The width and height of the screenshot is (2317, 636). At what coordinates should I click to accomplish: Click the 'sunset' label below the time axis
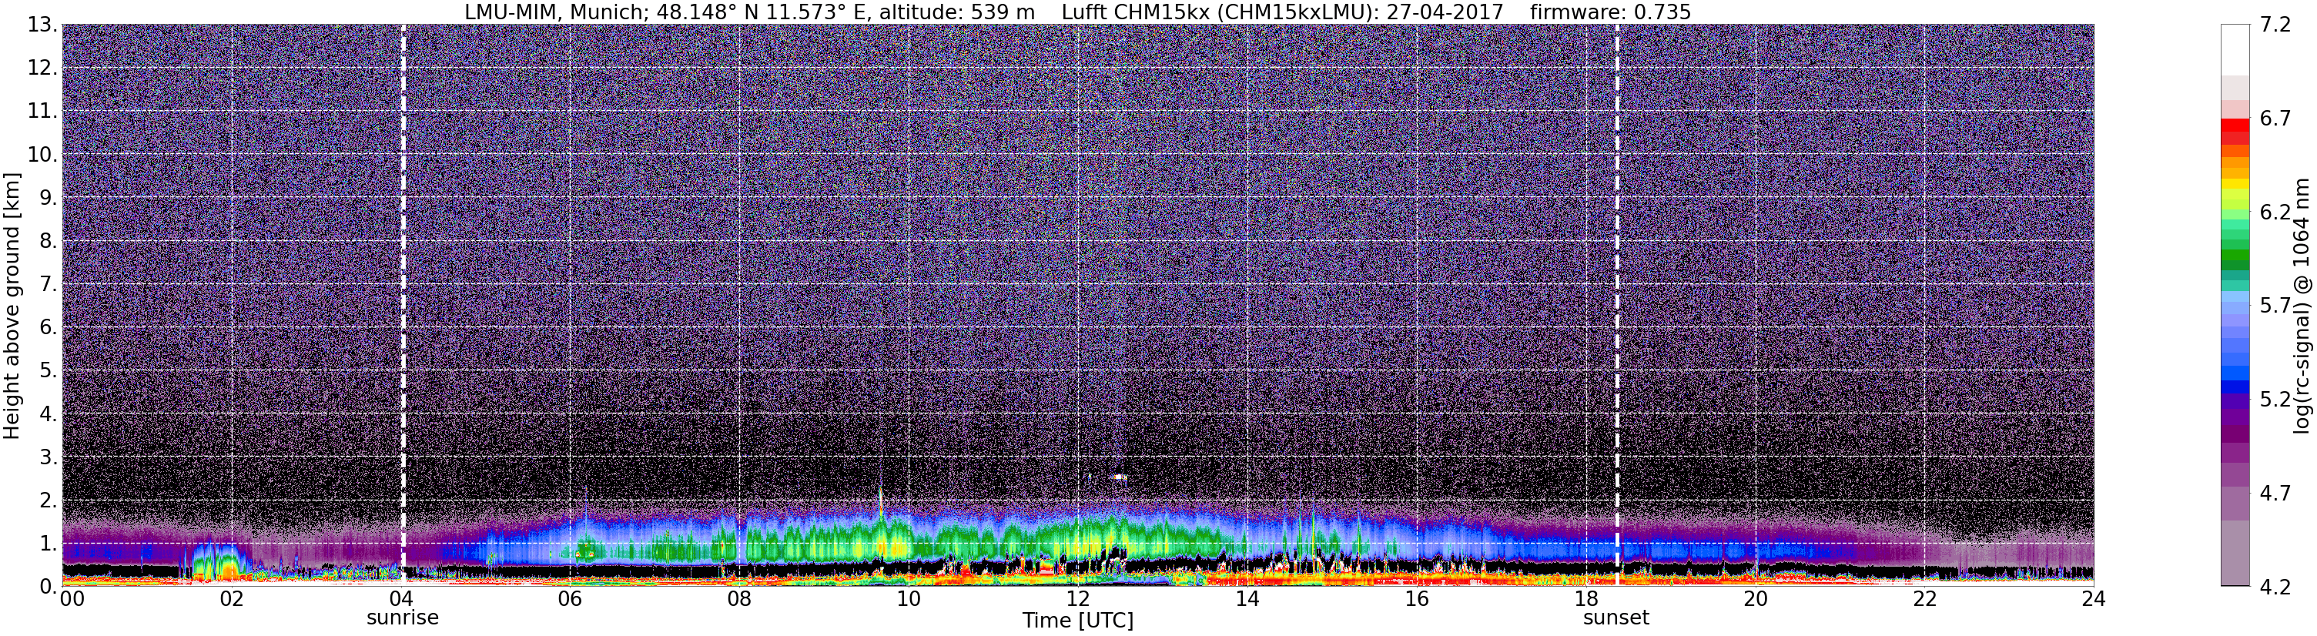tap(1616, 618)
